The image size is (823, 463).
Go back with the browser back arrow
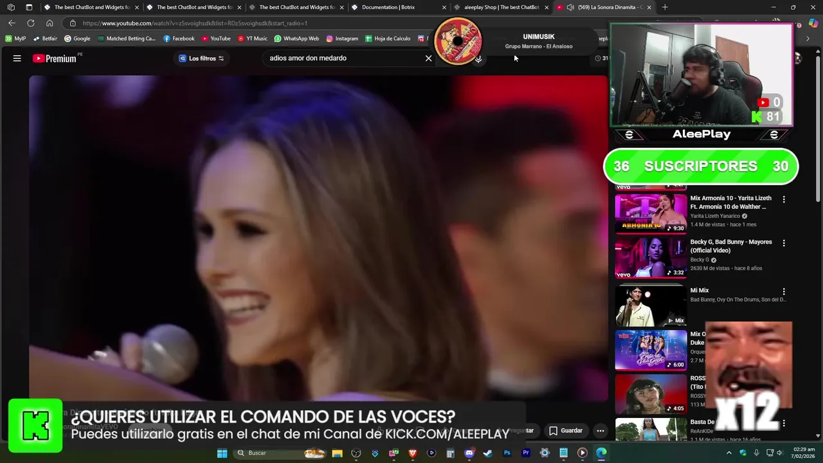12,23
